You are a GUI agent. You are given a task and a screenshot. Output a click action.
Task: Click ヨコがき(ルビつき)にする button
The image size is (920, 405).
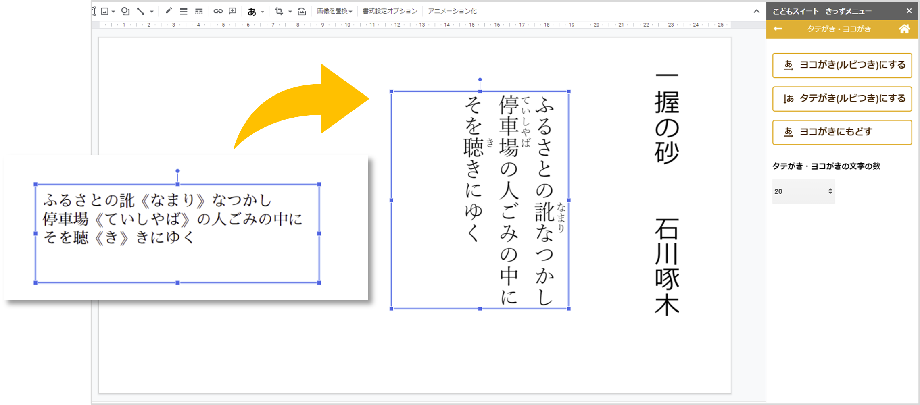842,65
